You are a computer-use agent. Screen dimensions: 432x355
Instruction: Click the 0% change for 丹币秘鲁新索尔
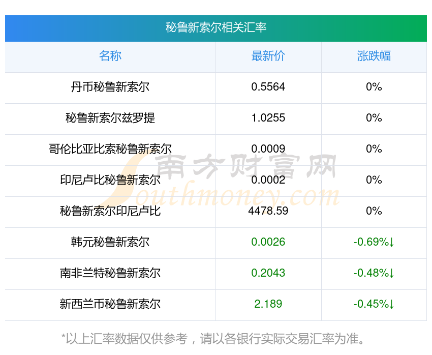coord(374,87)
